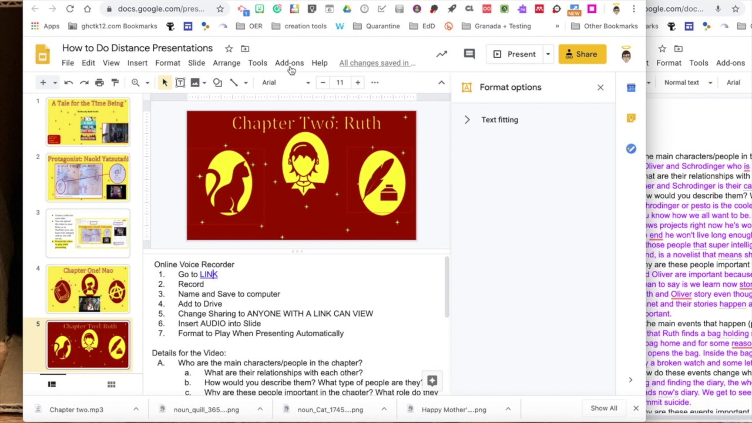
Task: Select the text box tool
Action: pyautogui.click(x=180, y=83)
